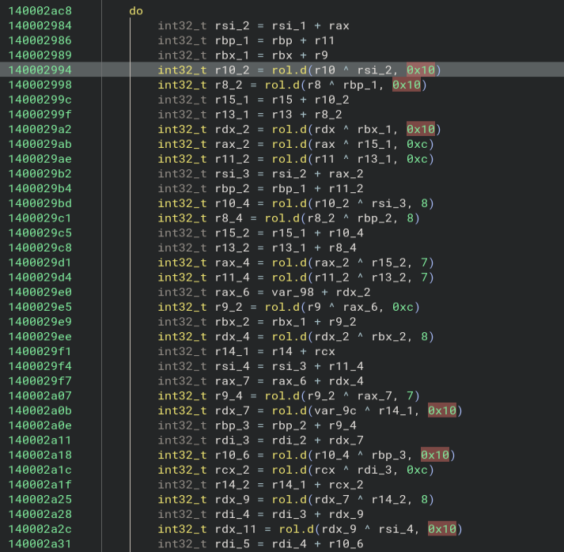This screenshot has height=552, width=564.
Task: Select variable r13_1 in its declaration
Action: (232, 115)
